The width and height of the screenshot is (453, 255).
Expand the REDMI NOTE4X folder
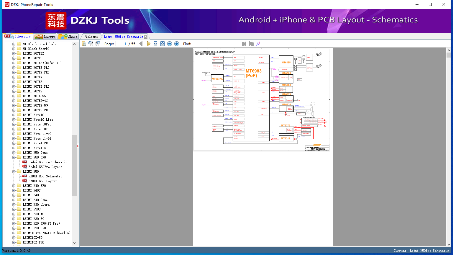click(x=14, y=53)
